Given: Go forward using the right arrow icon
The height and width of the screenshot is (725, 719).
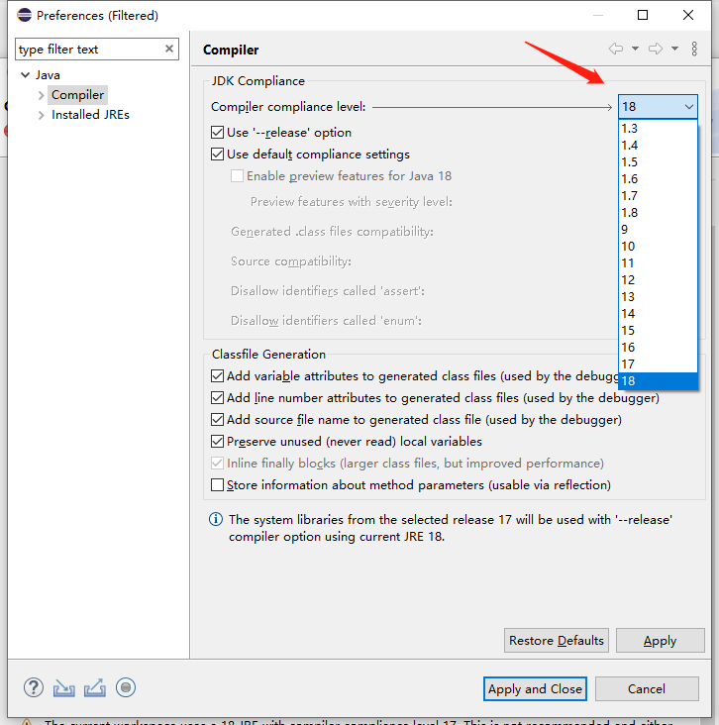Looking at the screenshot, I should tap(655, 49).
